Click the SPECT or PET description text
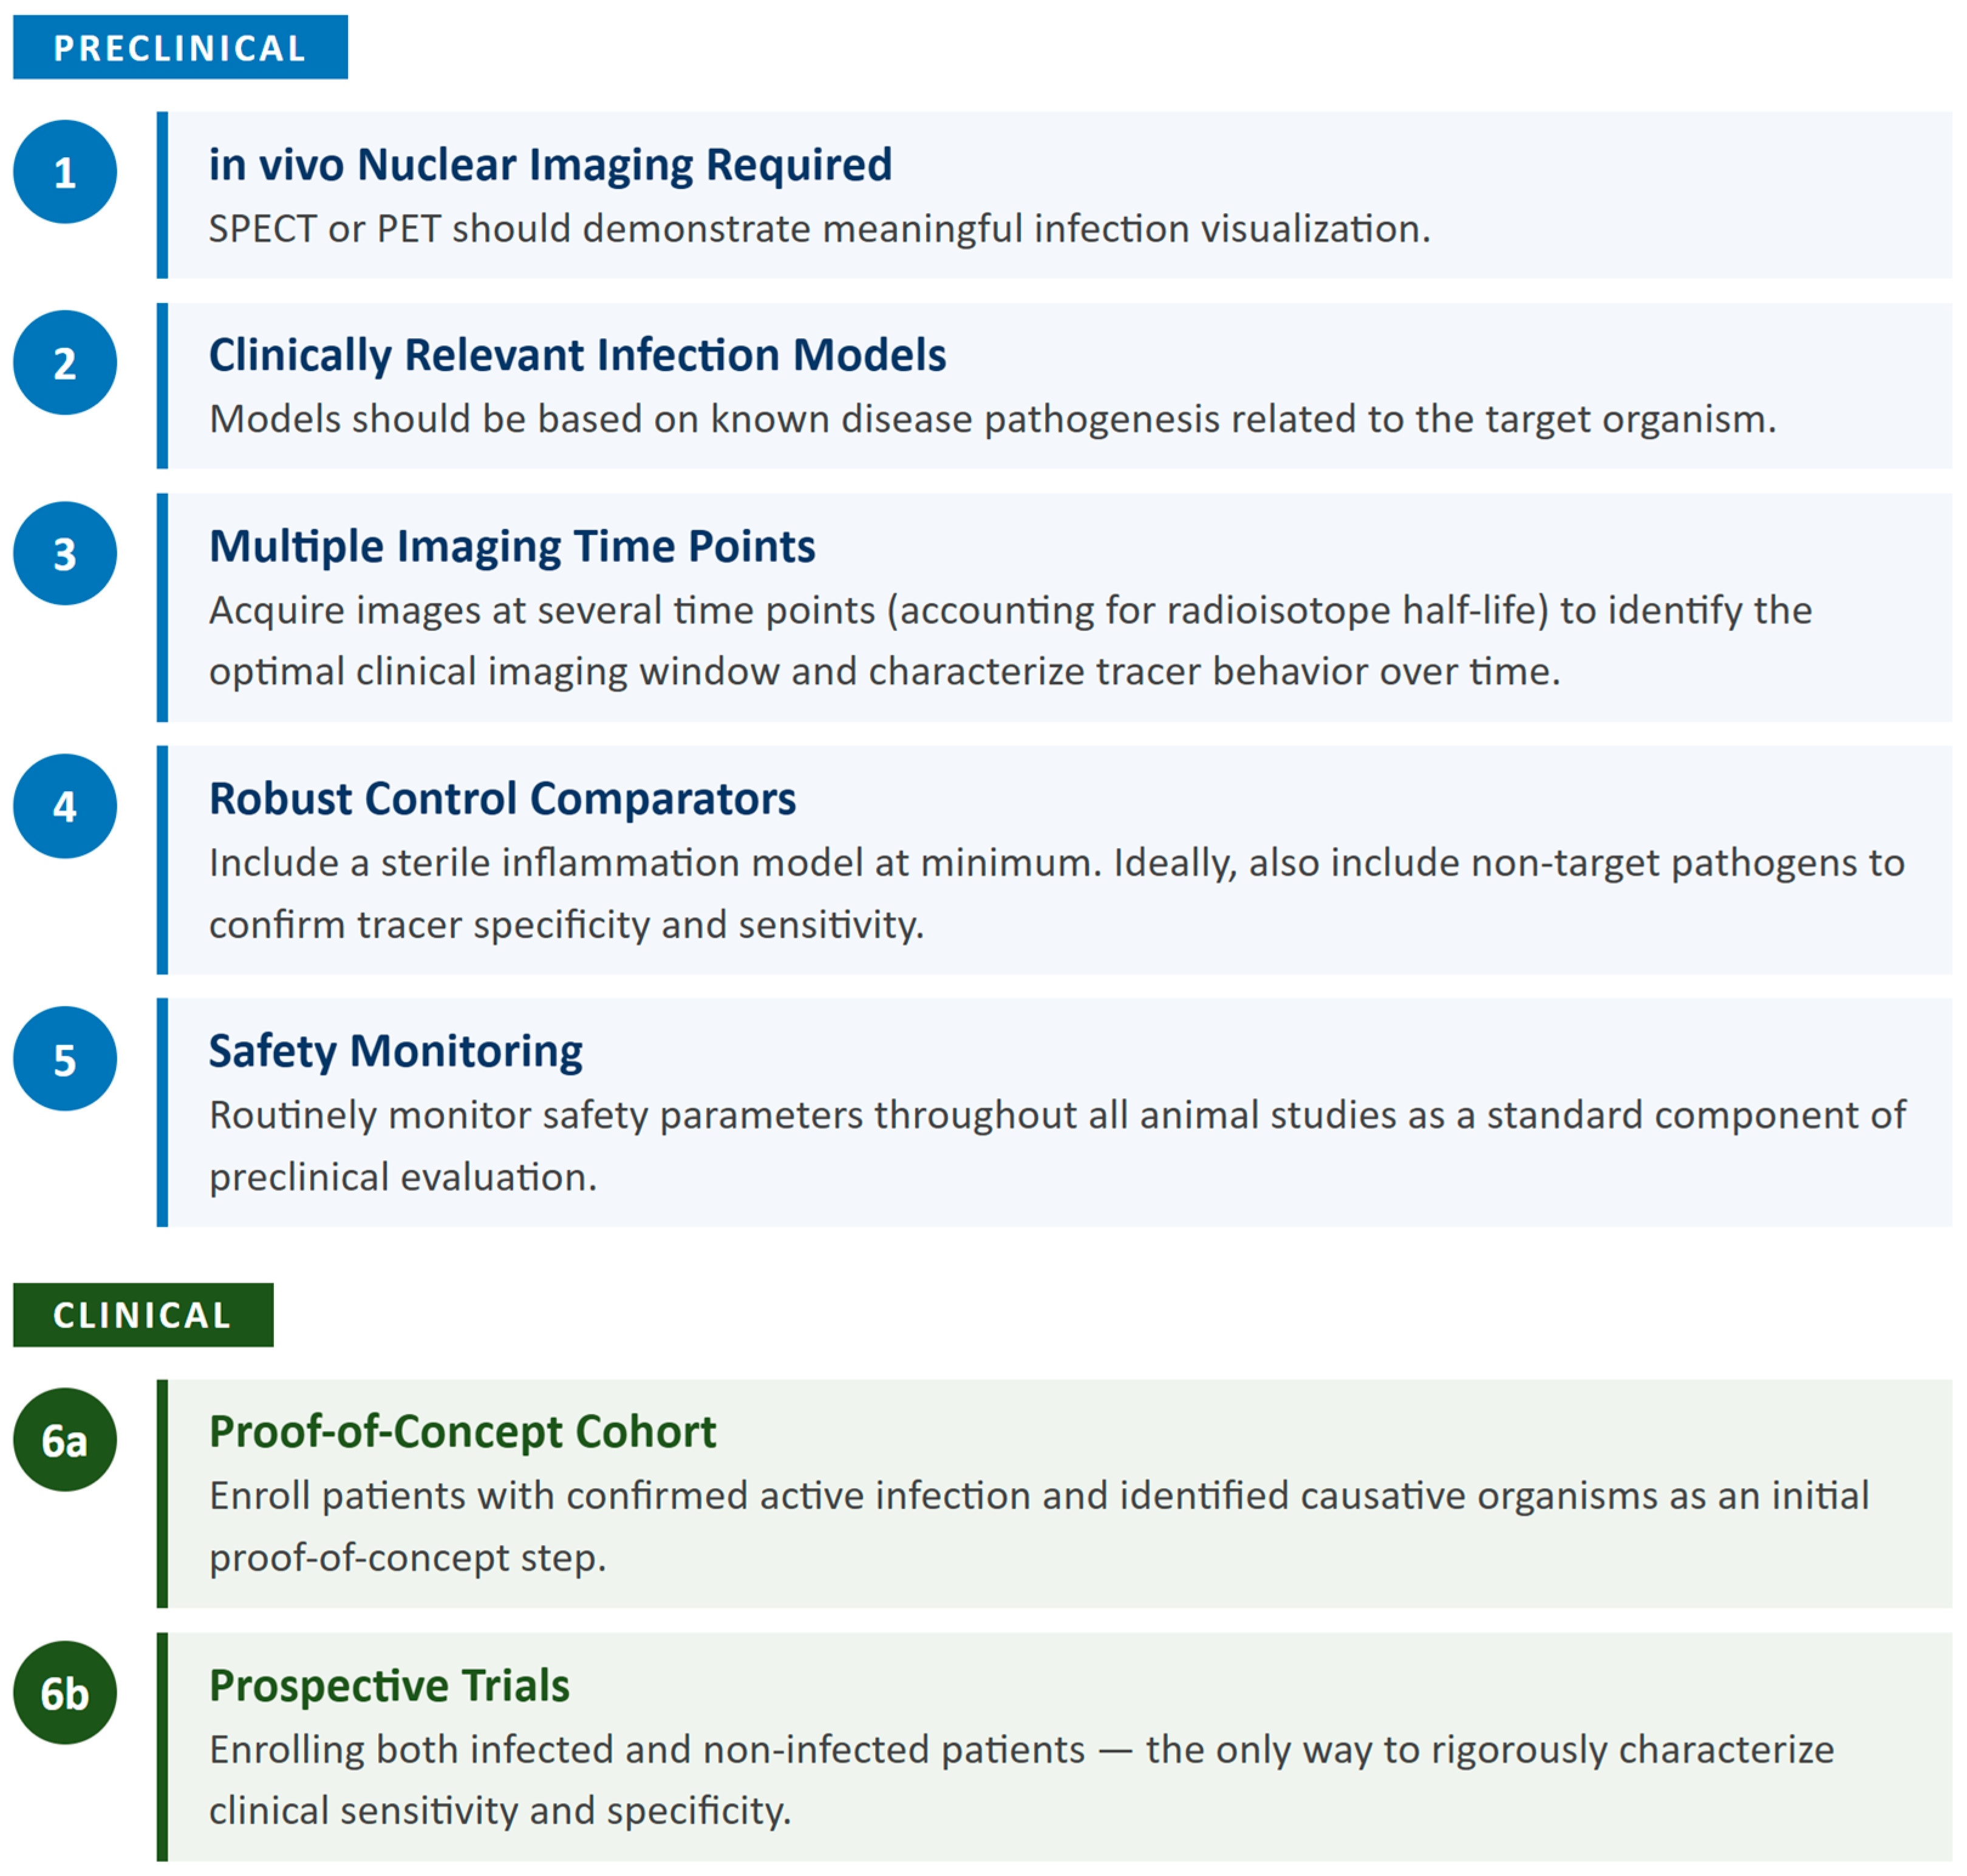 (x=819, y=229)
